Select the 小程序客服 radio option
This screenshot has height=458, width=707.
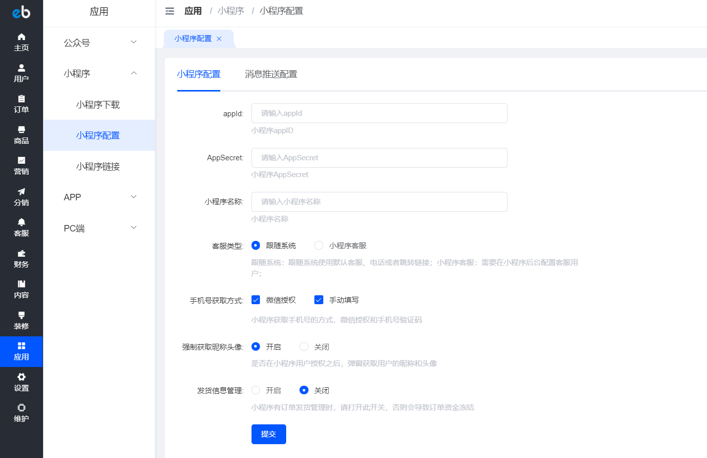319,245
